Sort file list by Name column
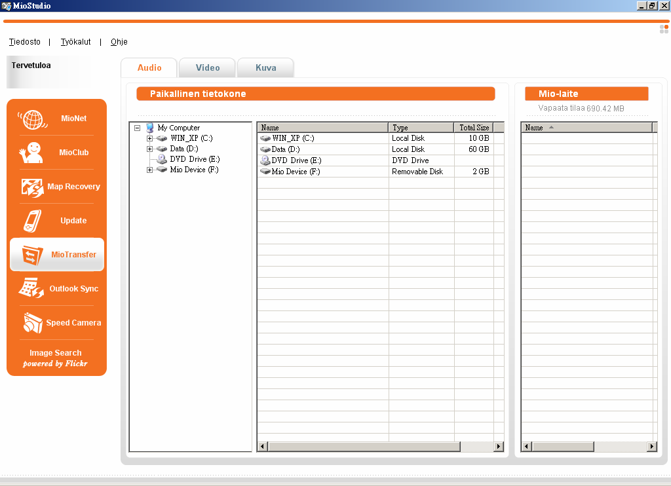This screenshot has width=671, height=486. (x=322, y=128)
